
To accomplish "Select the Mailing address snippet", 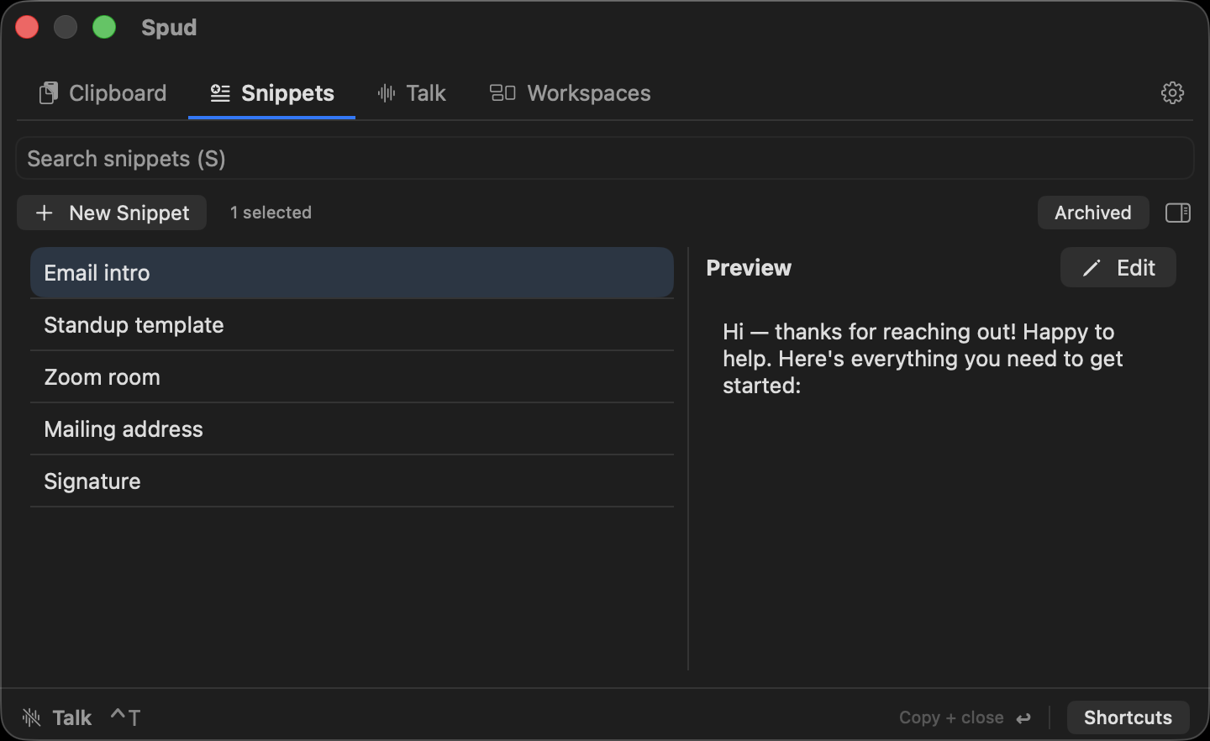I will click(352, 429).
